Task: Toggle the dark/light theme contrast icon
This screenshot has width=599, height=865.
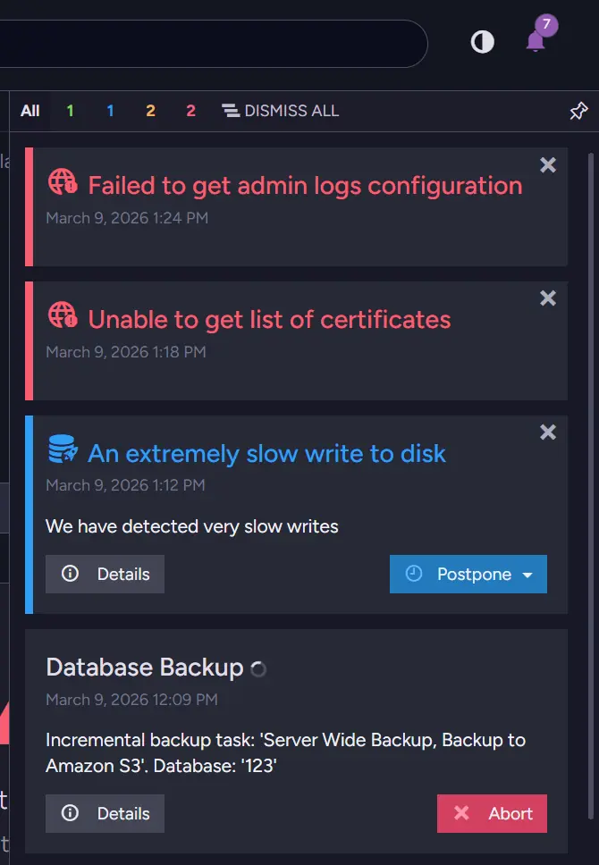Action: tap(483, 42)
